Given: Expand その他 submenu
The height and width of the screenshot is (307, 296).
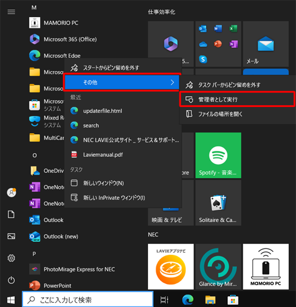Looking at the screenshot, I should click(122, 82).
